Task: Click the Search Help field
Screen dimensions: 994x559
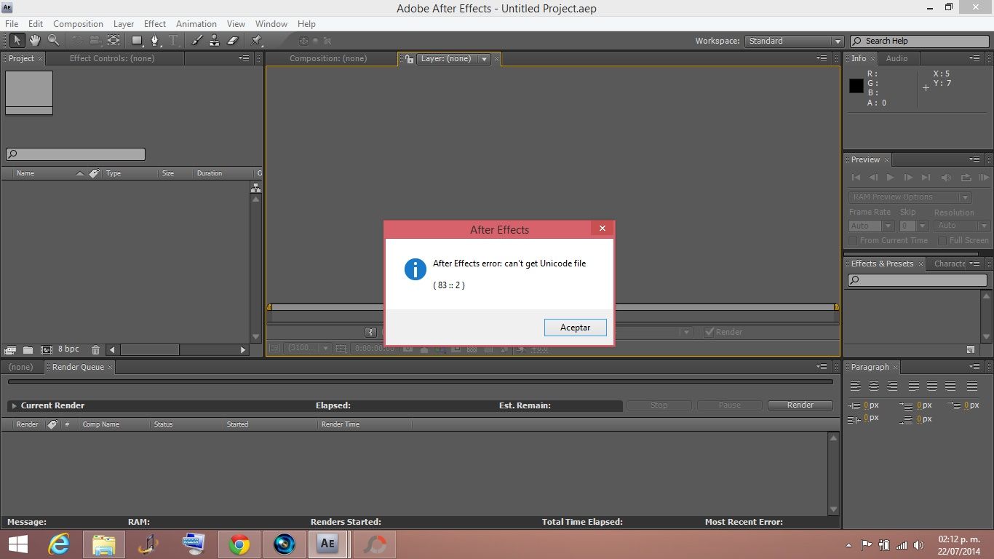Action: pos(921,41)
